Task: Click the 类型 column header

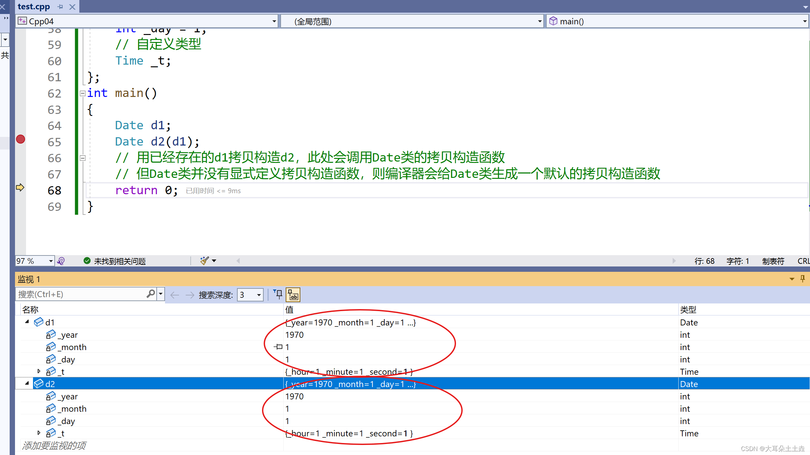Action: pos(688,309)
